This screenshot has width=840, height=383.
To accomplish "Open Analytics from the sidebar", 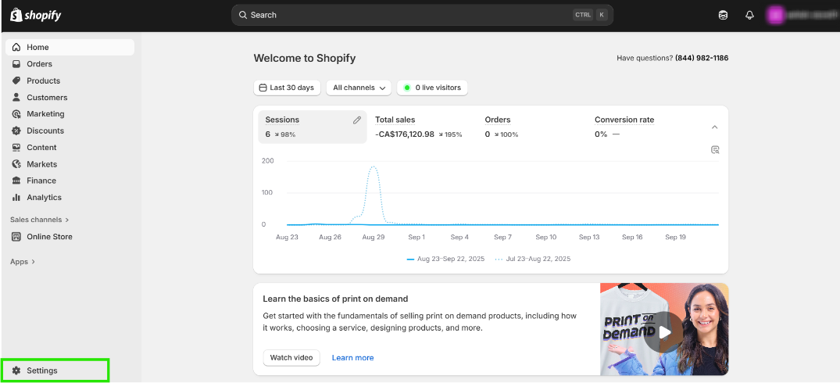I will tap(44, 198).
